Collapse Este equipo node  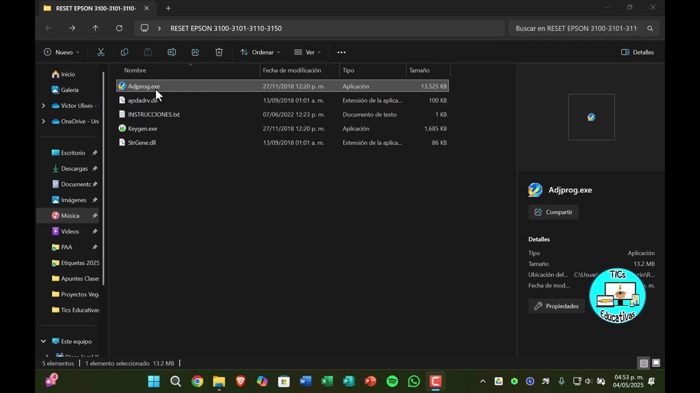tap(43, 341)
